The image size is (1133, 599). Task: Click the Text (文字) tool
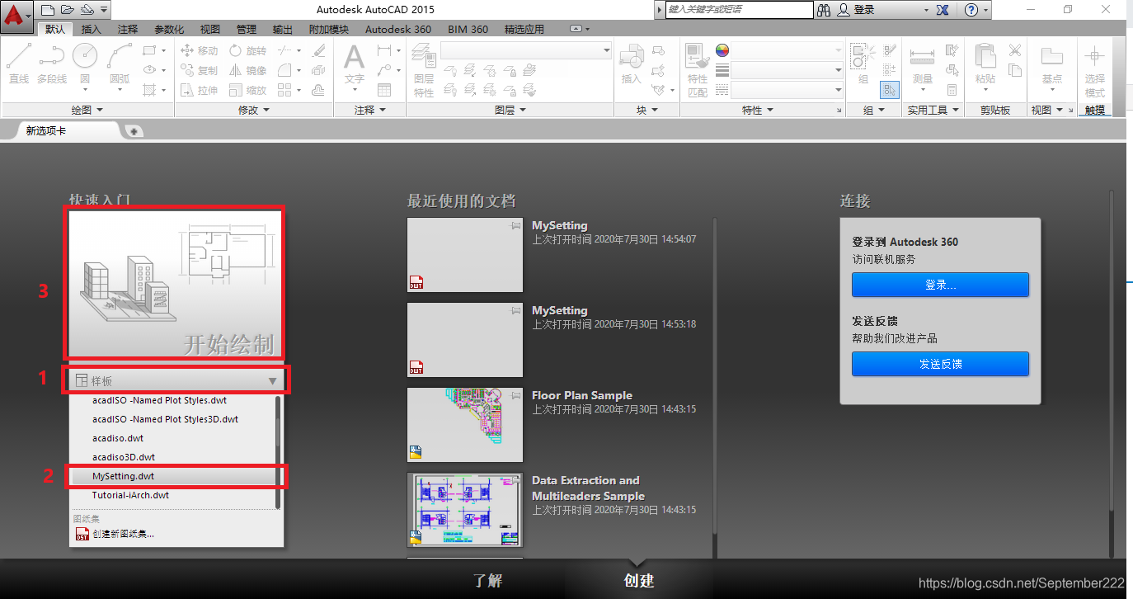(354, 64)
